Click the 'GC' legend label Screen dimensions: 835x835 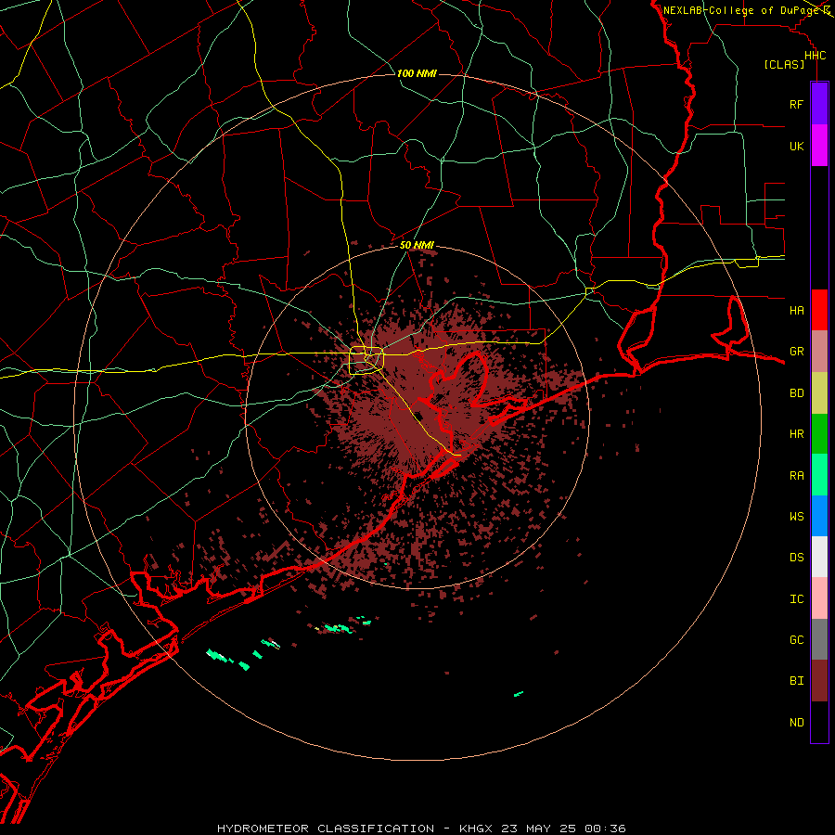pyautogui.click(x=796, y=640)
